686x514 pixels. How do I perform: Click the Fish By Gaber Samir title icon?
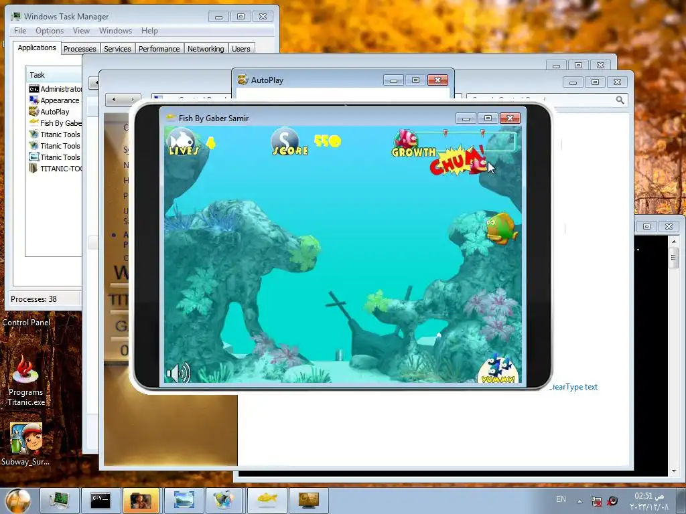click(170, 118)
